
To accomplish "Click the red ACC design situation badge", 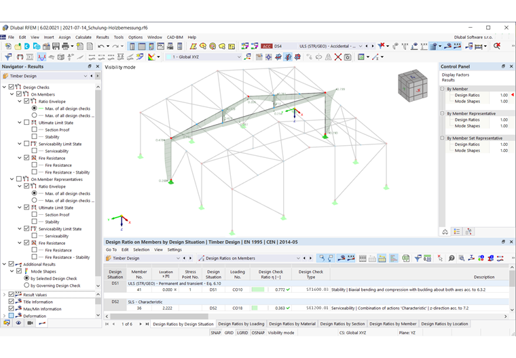I will point(267,46).
